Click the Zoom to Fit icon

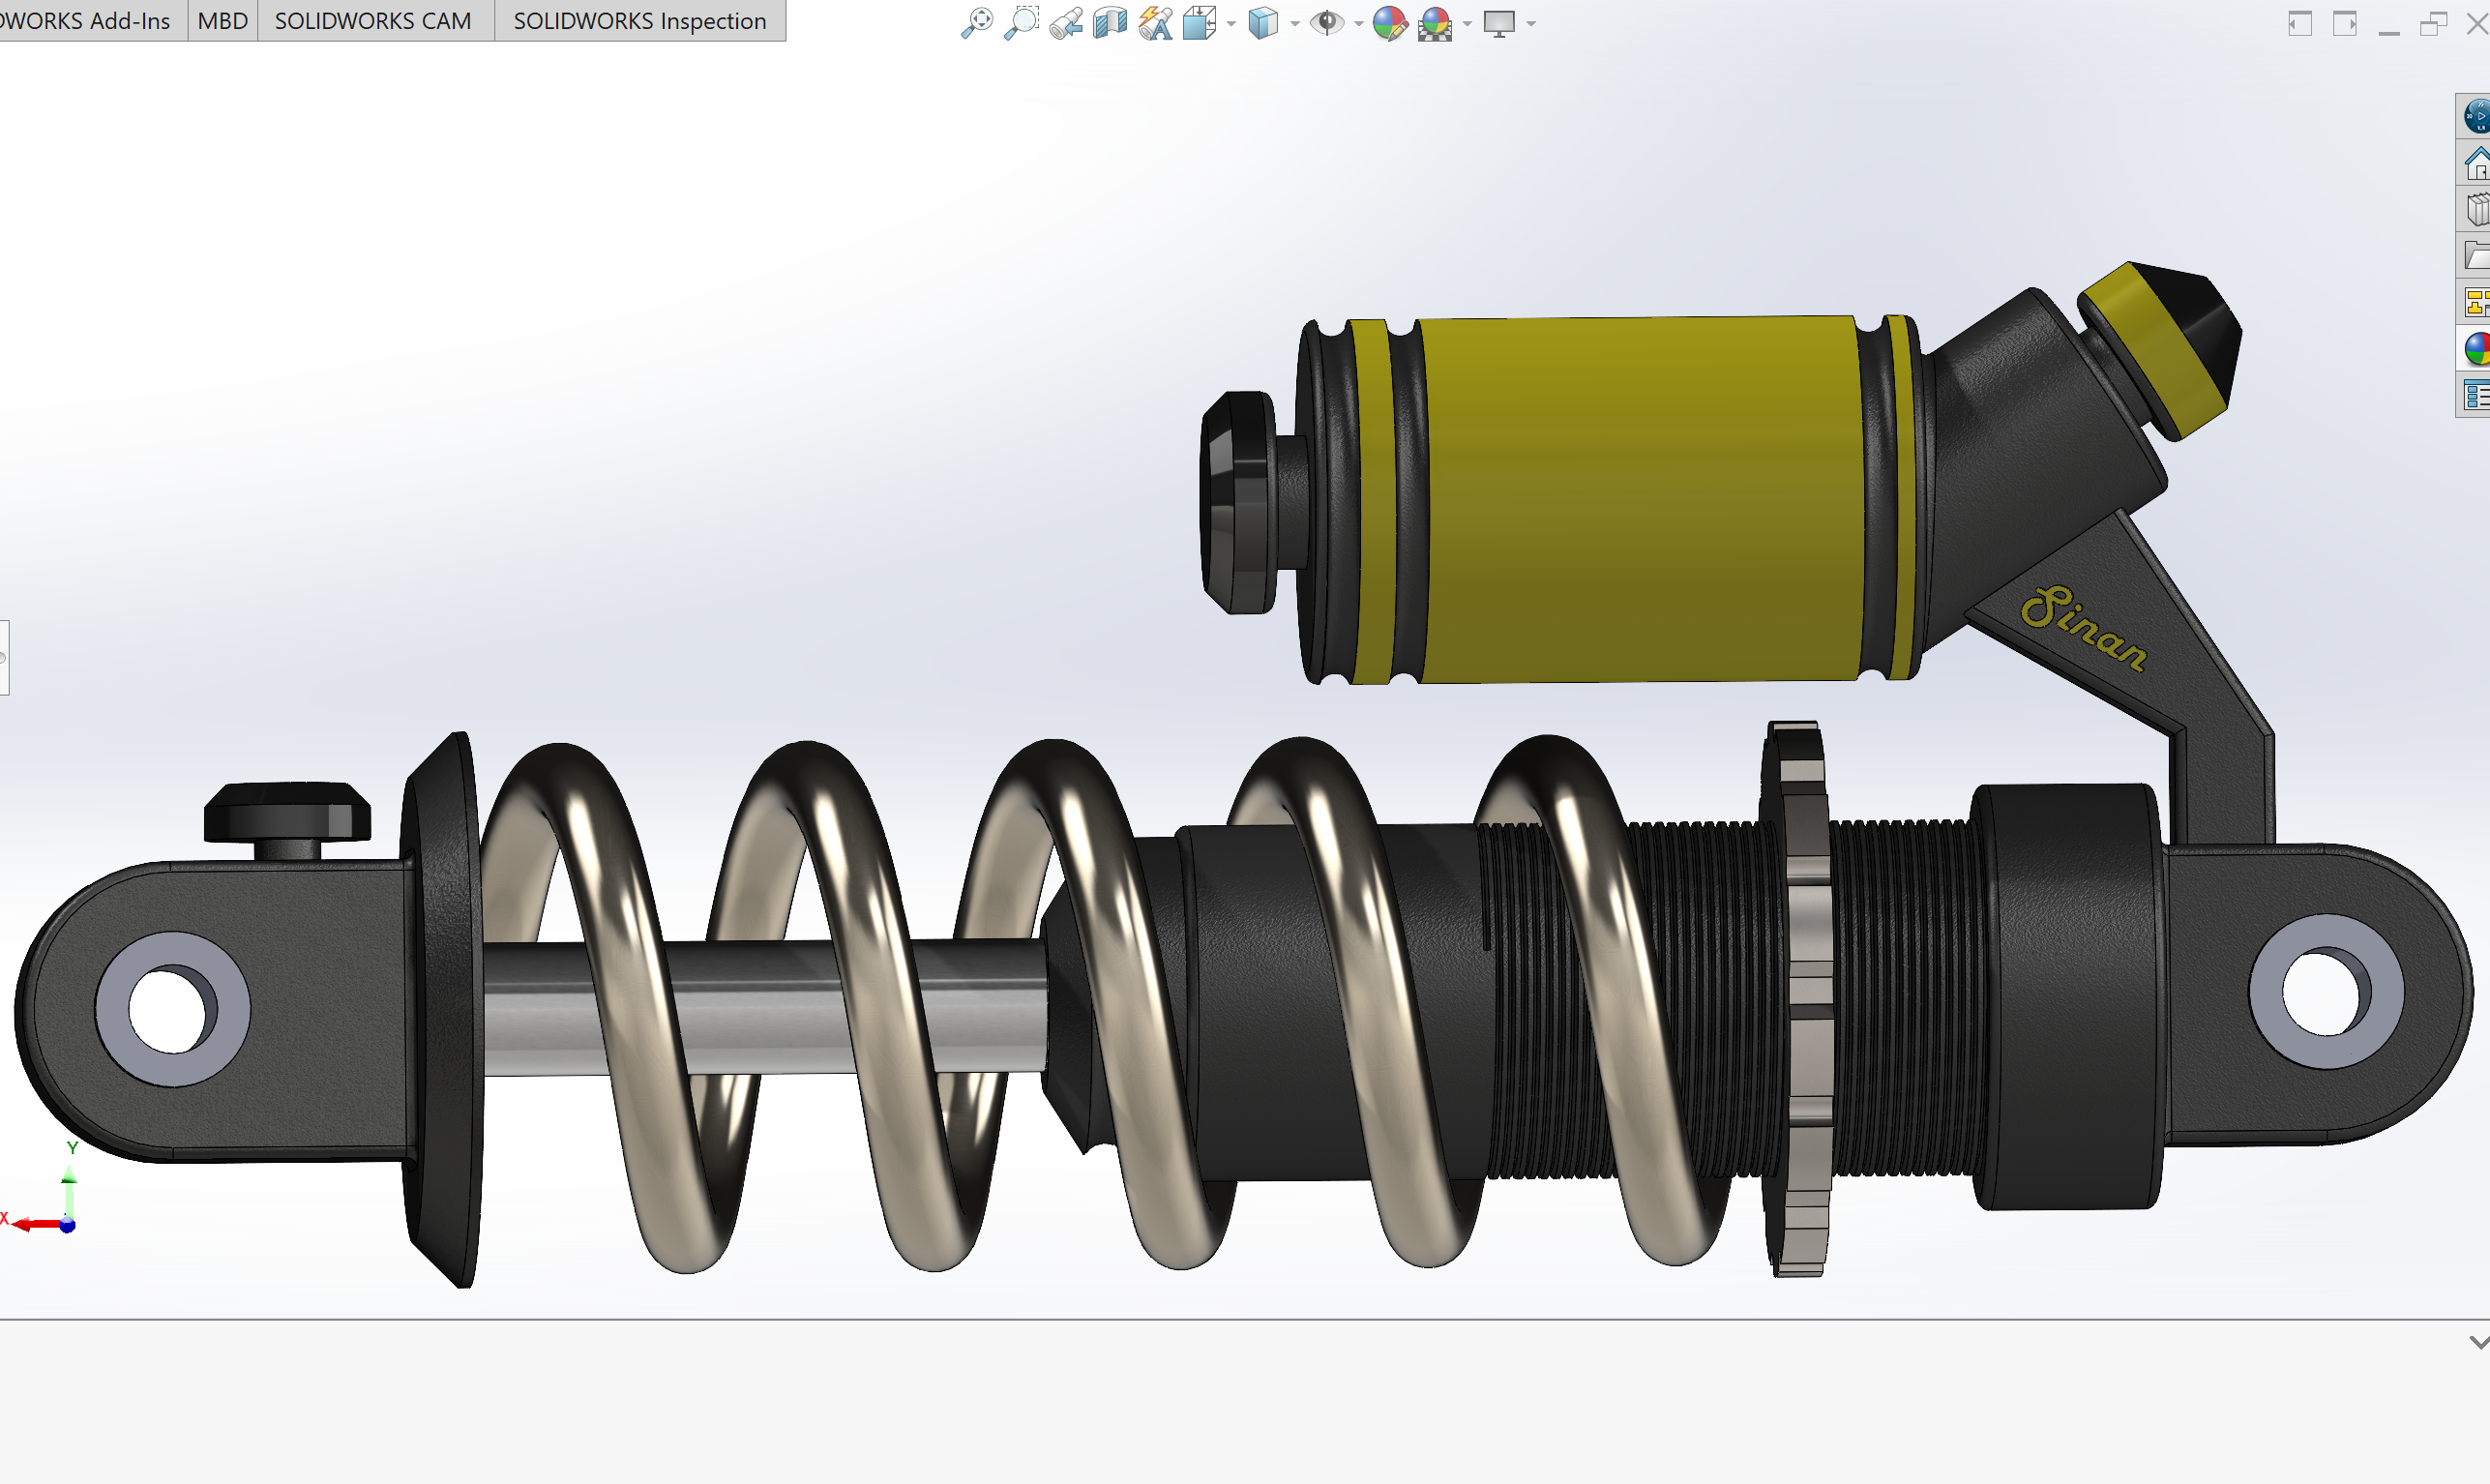977,22
